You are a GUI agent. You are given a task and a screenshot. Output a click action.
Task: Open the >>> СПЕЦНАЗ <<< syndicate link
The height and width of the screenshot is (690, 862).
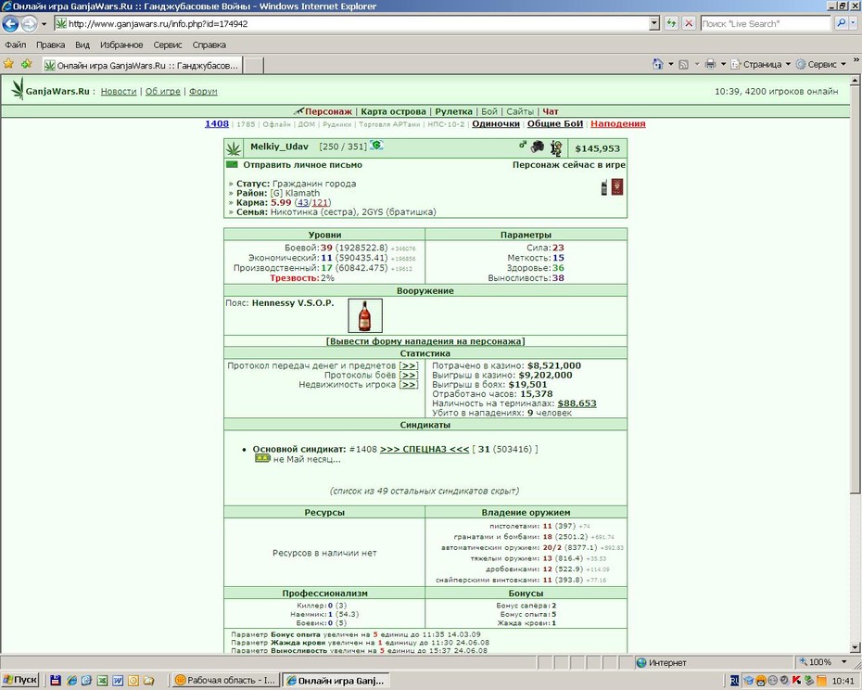pyautogui.click(x=425, y=449)
